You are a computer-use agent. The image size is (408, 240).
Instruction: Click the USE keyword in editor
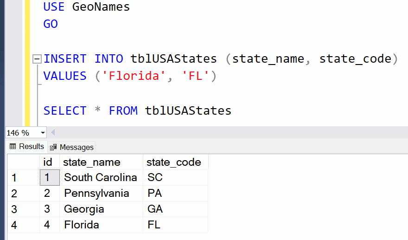pos(54,7)
